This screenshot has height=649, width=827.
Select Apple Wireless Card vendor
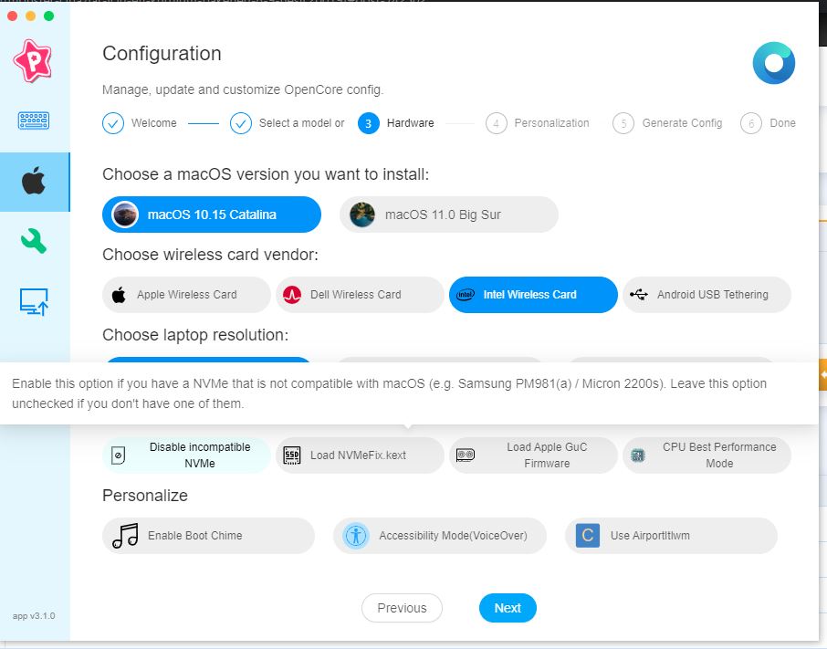pyautogui.click(x=186, y=295)
